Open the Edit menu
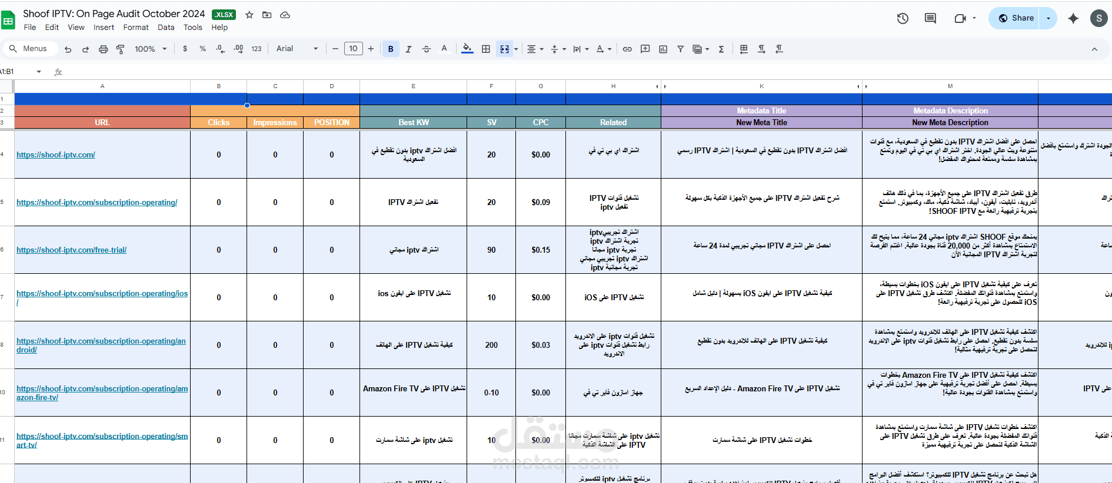The image size is (1112, 483). point(52,27)
